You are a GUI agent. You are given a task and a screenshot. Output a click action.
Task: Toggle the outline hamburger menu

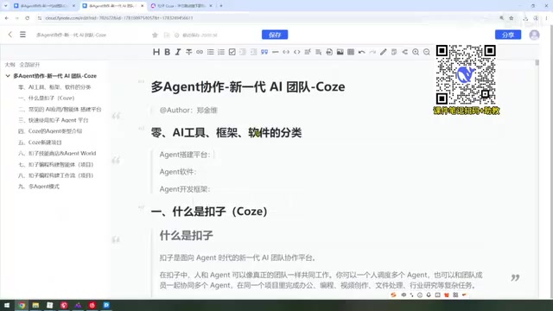tap(22, 35)
